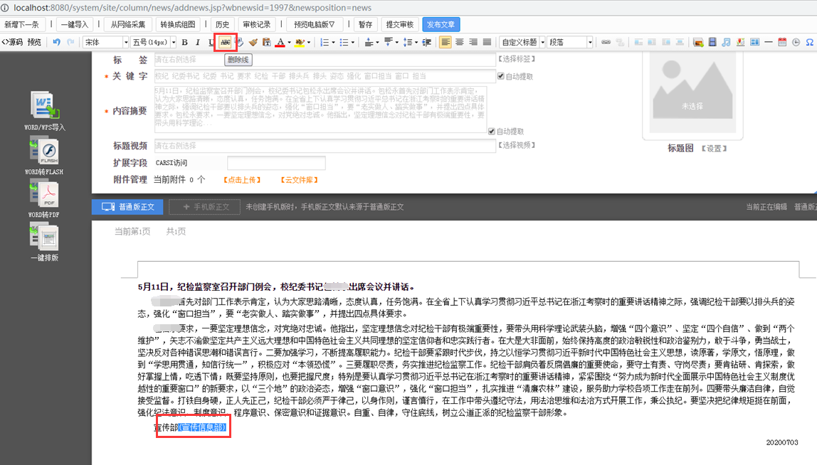Screen dimensions: 817x465
Task: Expand the 预览电脑版 dropdown button
Action: (x=314, y=24)
